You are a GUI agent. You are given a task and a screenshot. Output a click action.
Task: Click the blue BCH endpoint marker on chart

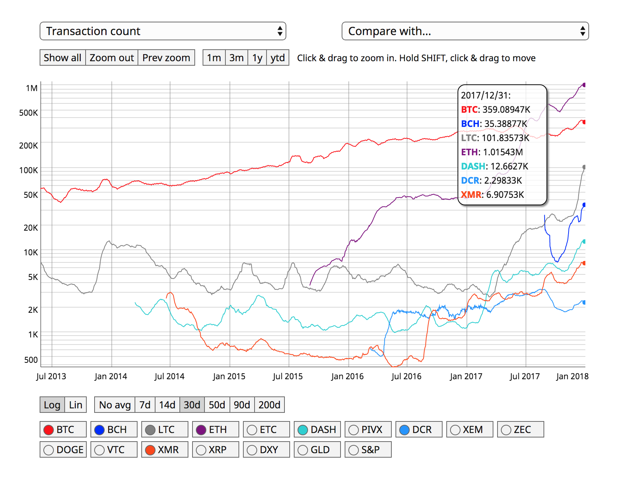pos(584,205)
